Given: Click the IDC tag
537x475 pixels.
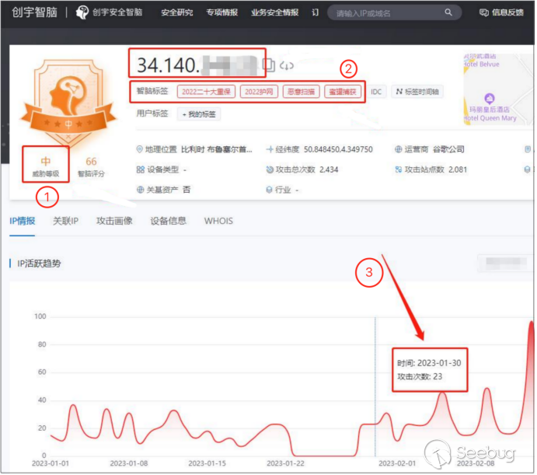Looking at the screenshot, I should click(x=377, y=92).
